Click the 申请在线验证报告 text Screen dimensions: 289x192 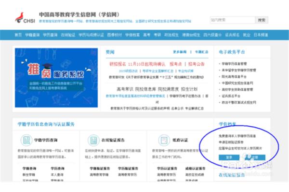point(231,142)
